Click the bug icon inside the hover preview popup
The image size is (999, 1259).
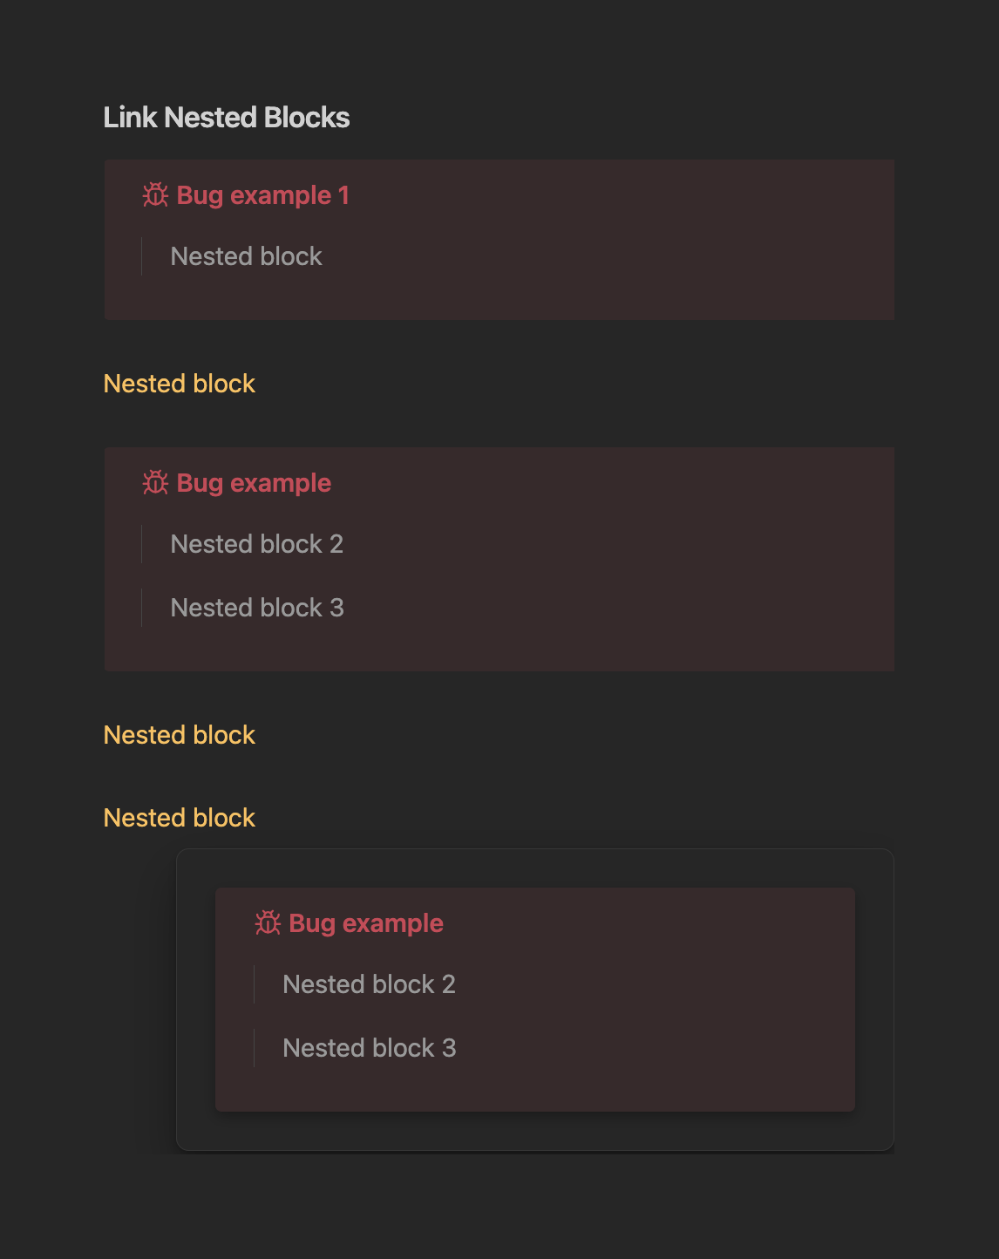click(268, 922)
